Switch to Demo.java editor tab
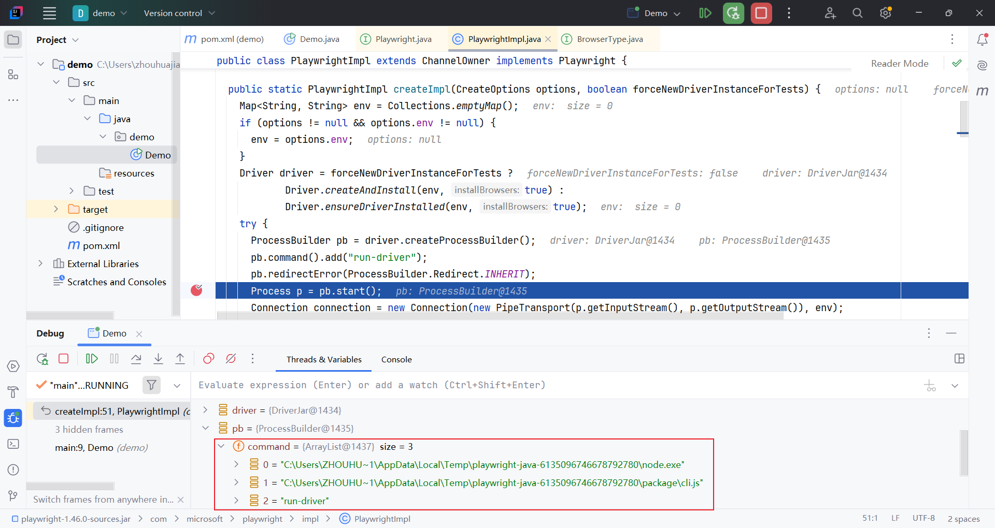The height and width of the screenshot is (528, 995). pos(312,39)
